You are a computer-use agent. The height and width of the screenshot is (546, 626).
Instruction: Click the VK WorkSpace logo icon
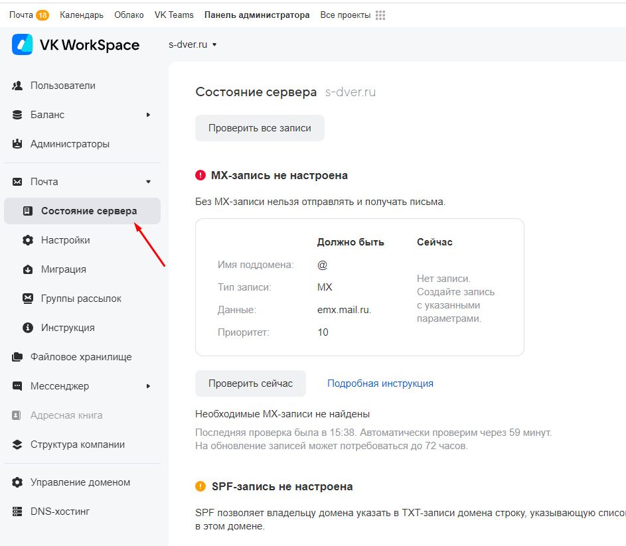23,44
